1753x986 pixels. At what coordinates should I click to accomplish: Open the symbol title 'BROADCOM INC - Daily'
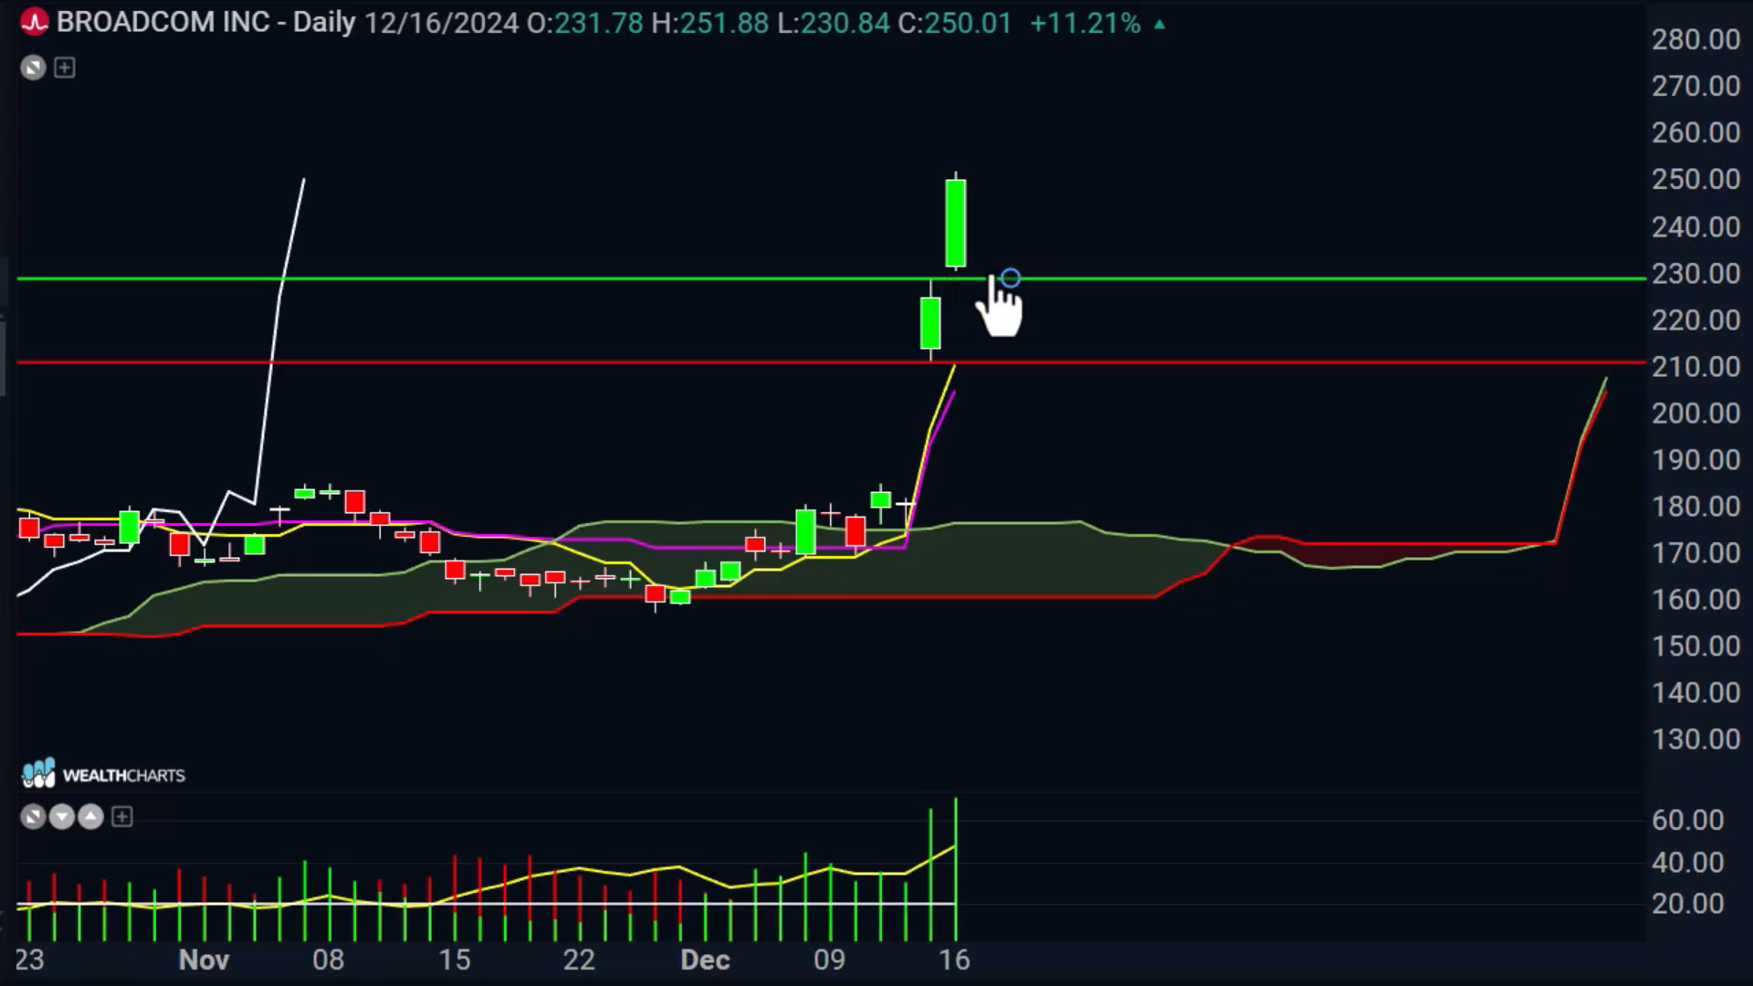[x=206, y=22]
